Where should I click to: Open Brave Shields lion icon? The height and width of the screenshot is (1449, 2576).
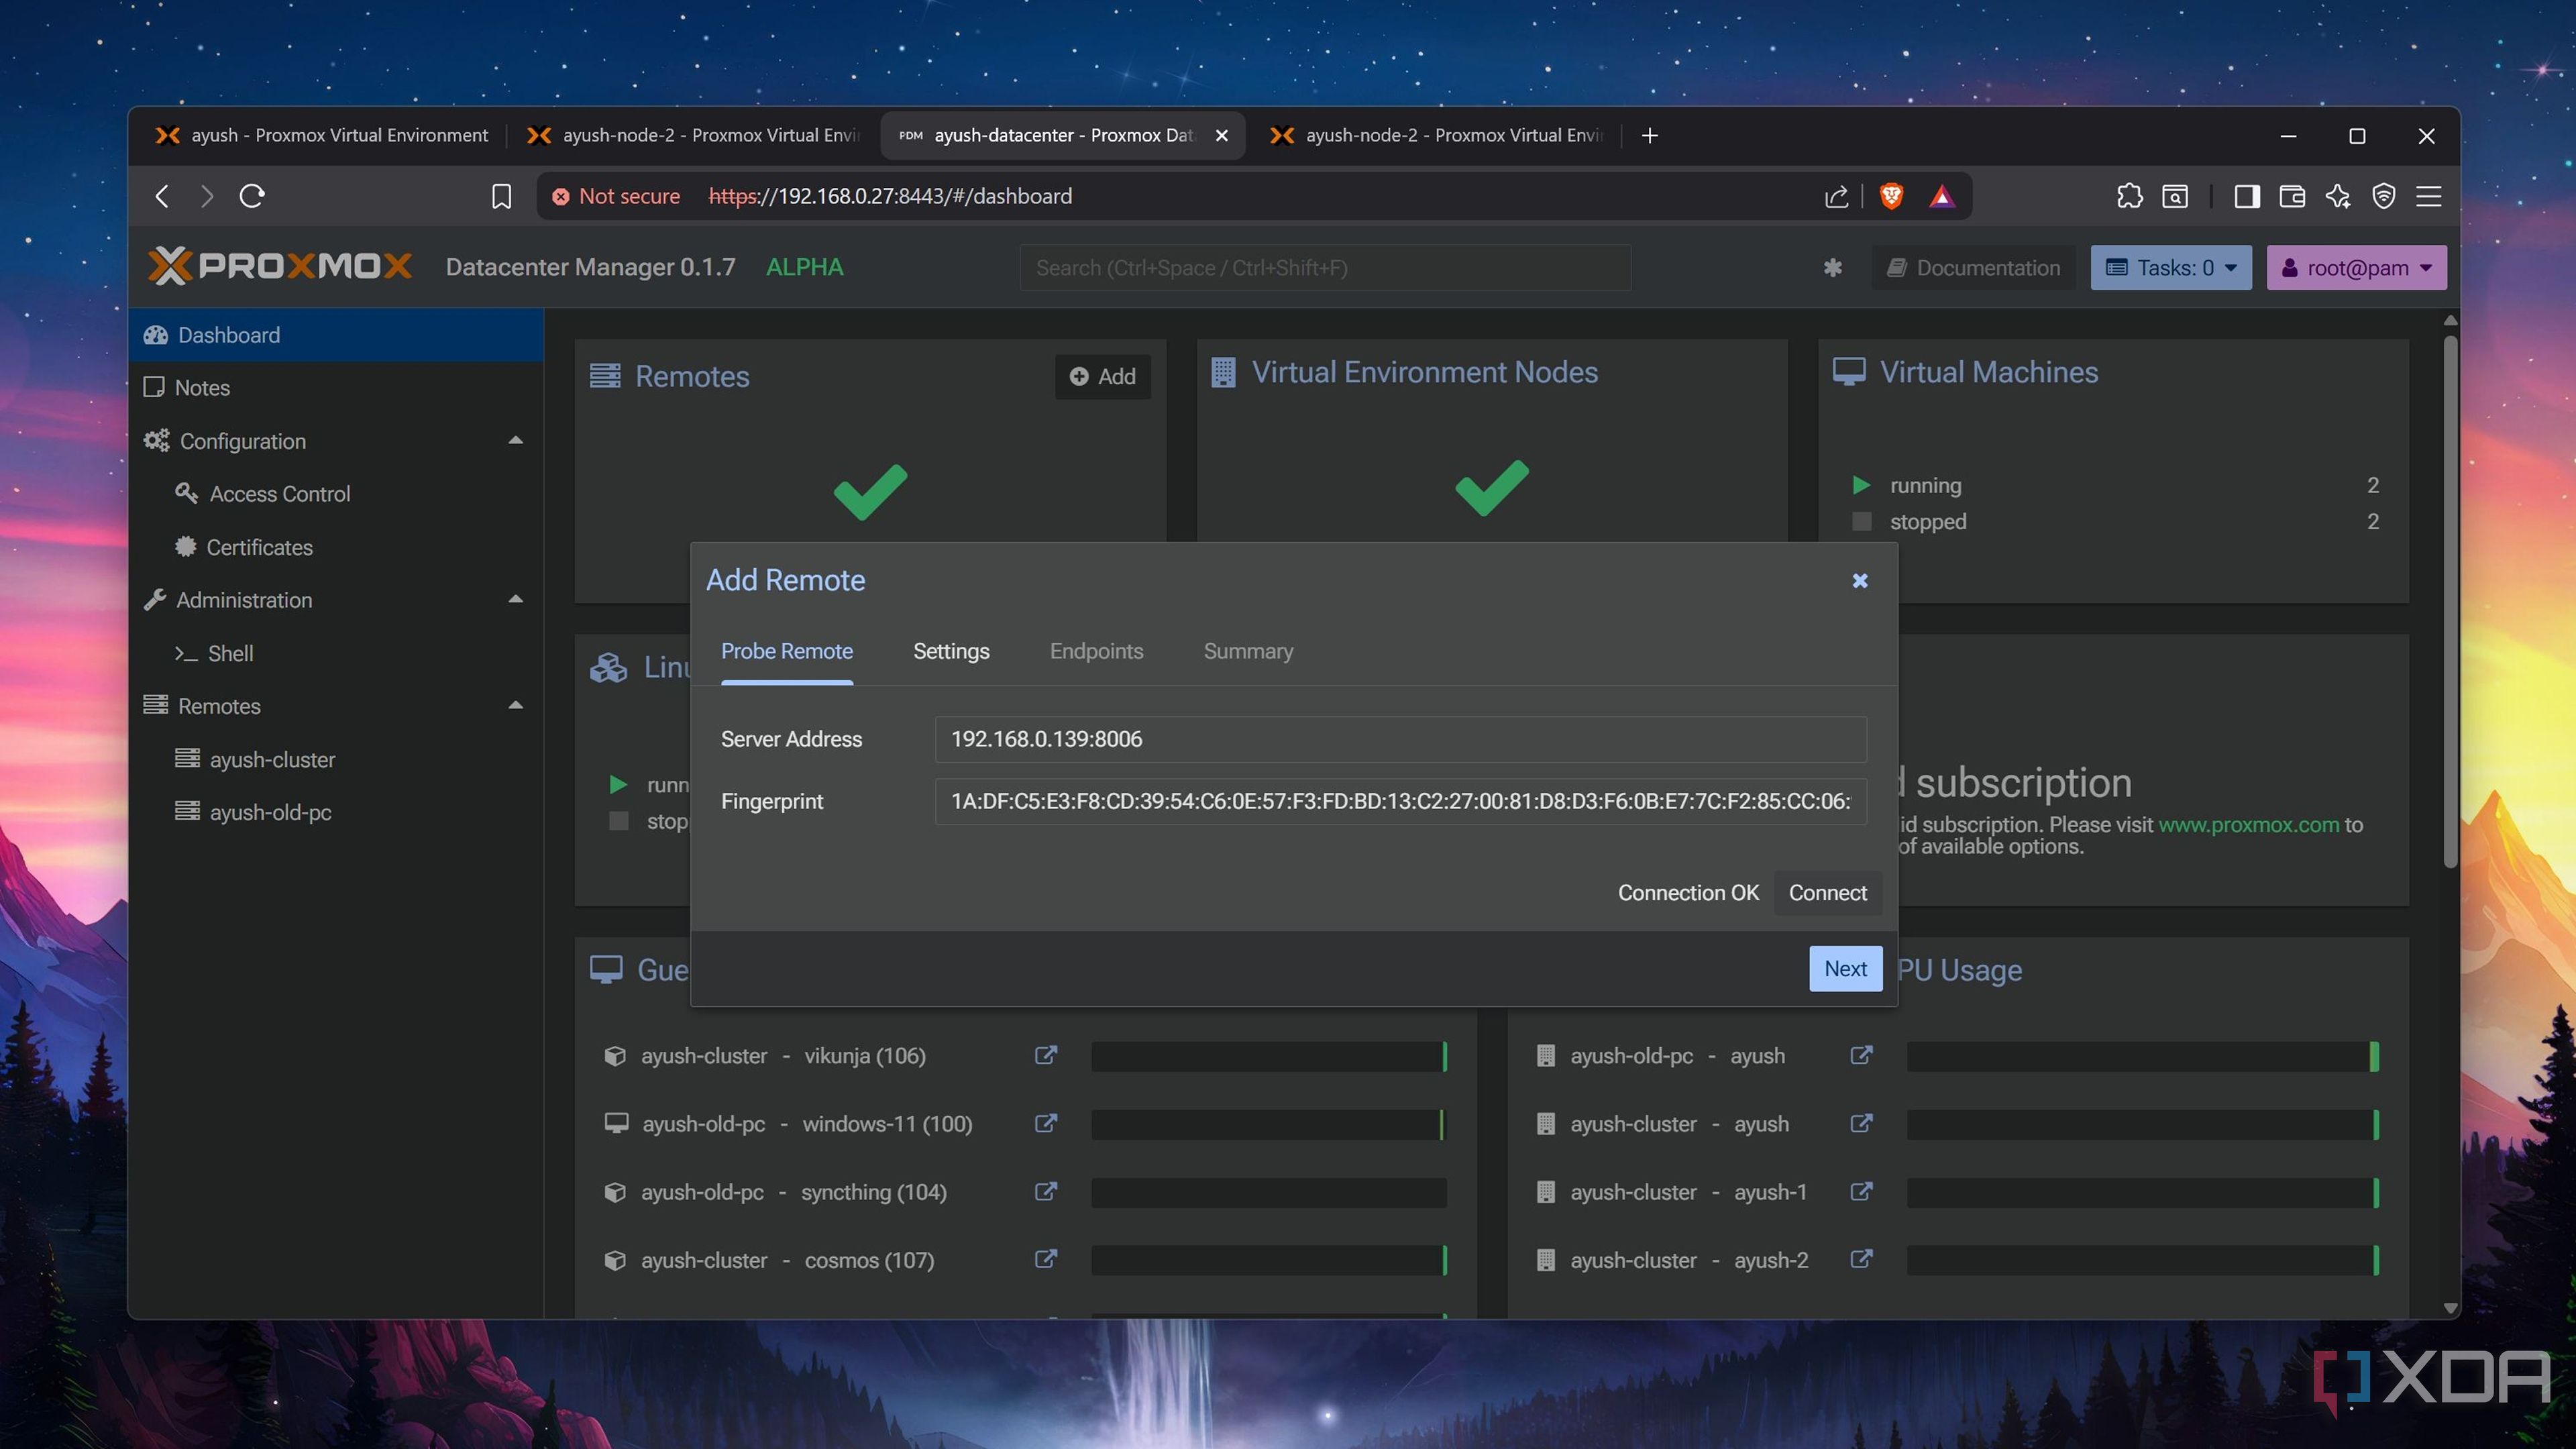1890,196
